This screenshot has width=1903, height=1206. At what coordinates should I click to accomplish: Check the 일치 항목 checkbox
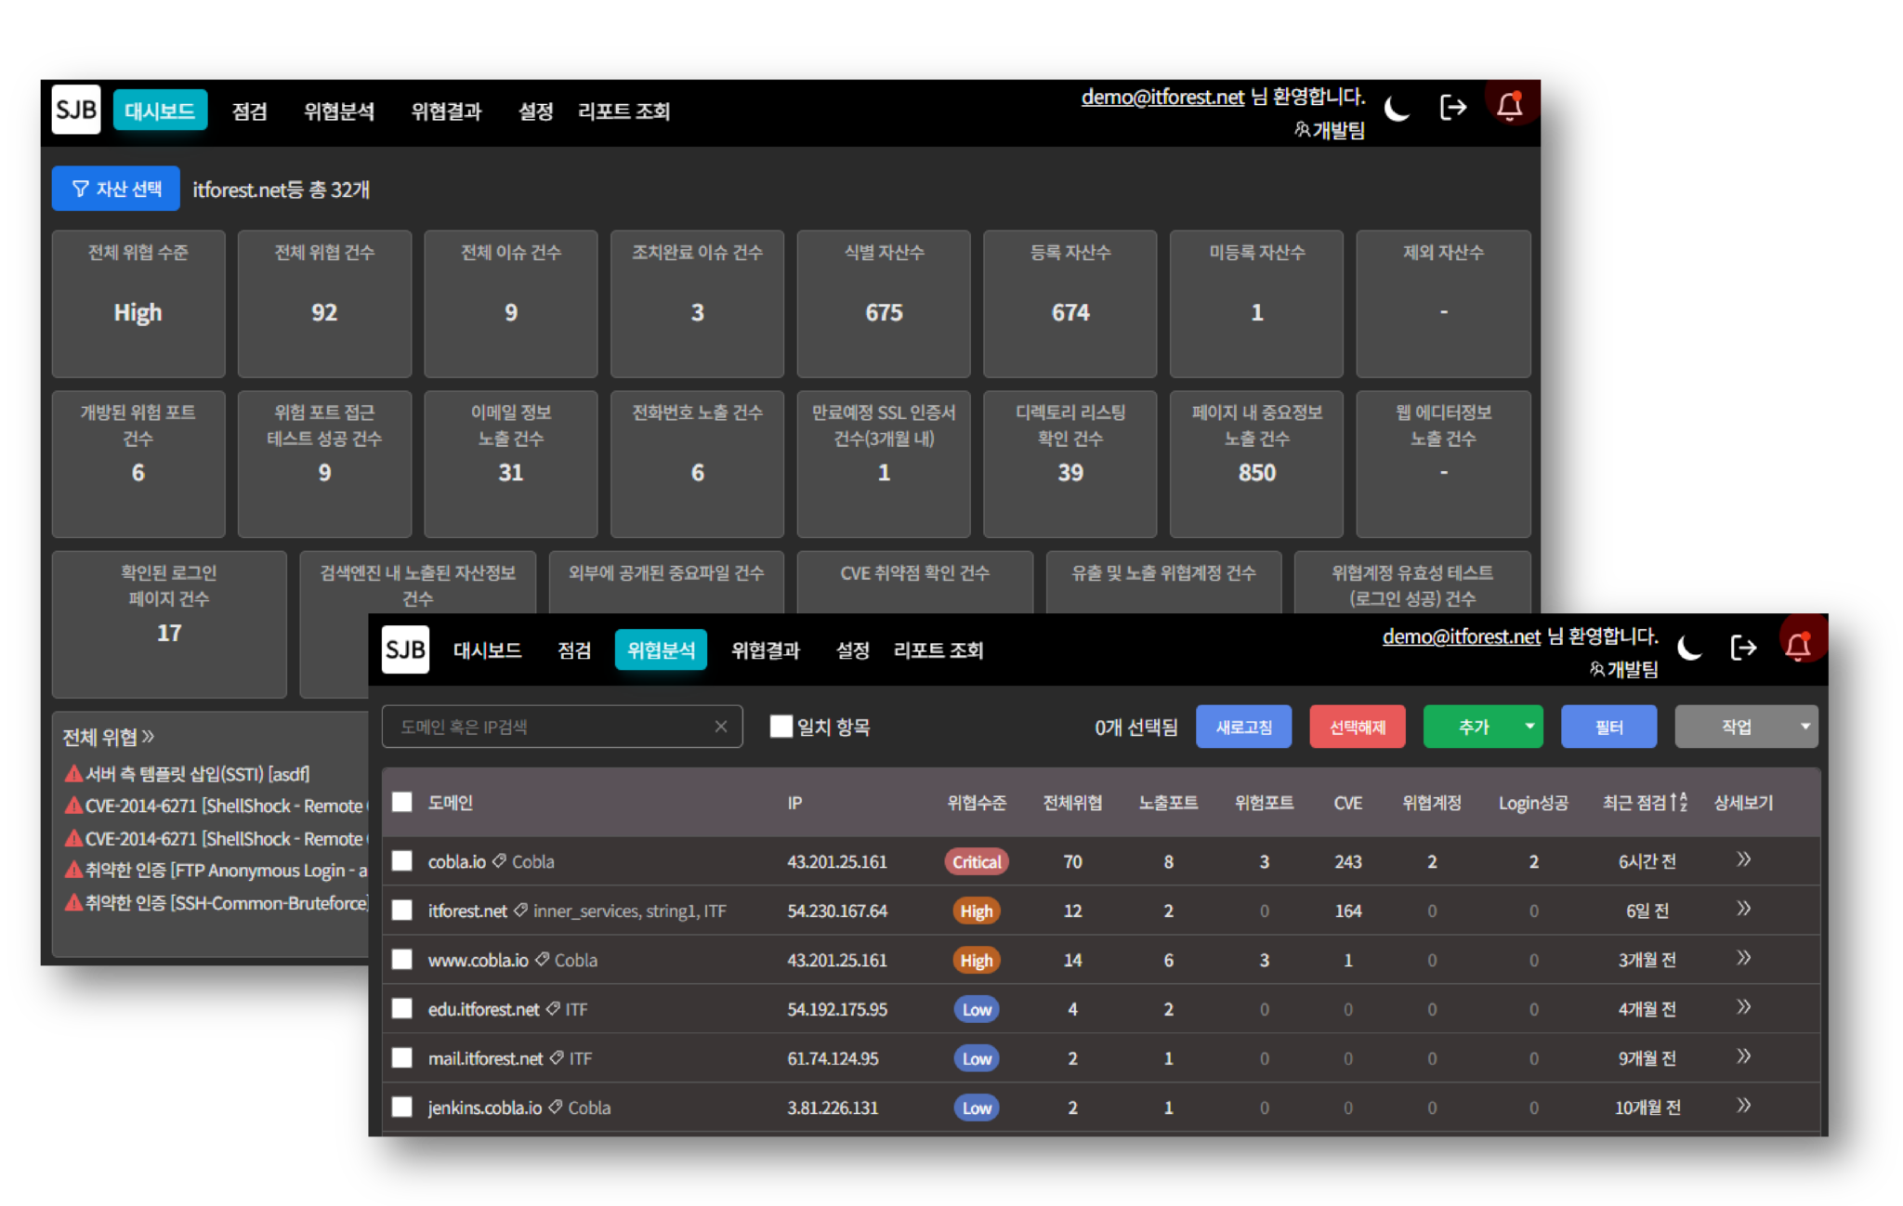click(781, 727)
